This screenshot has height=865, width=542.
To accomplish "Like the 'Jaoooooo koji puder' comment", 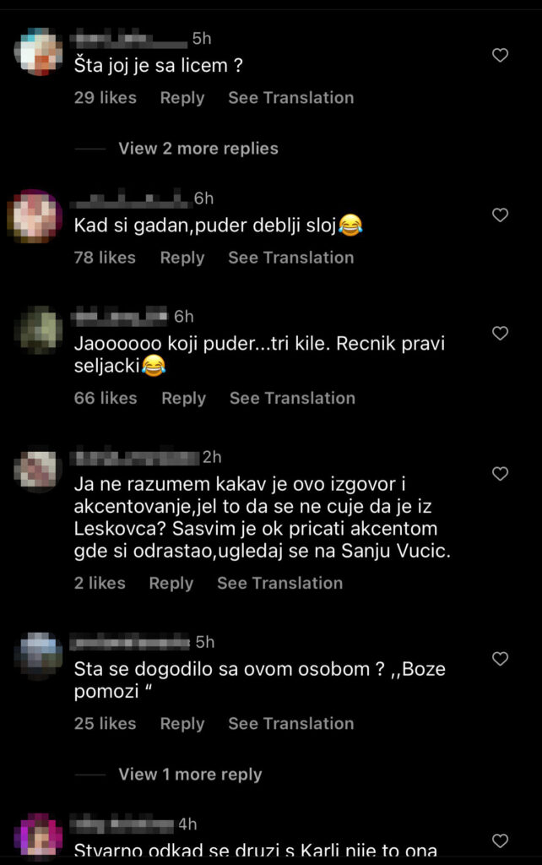I will coord(500,333).
